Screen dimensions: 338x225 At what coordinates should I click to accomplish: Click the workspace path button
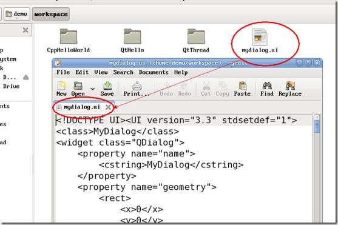(51, 14)
